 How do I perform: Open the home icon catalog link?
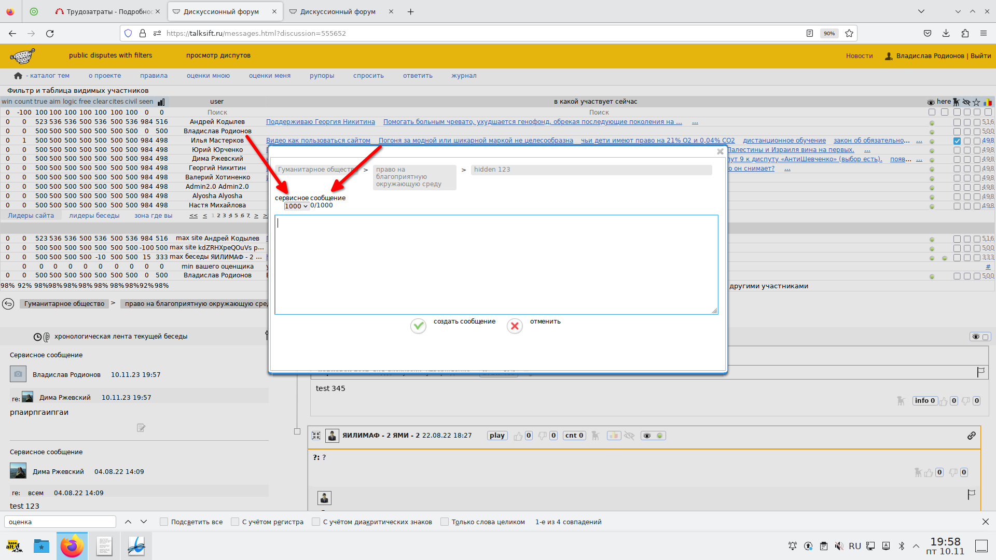pos(18,76)
